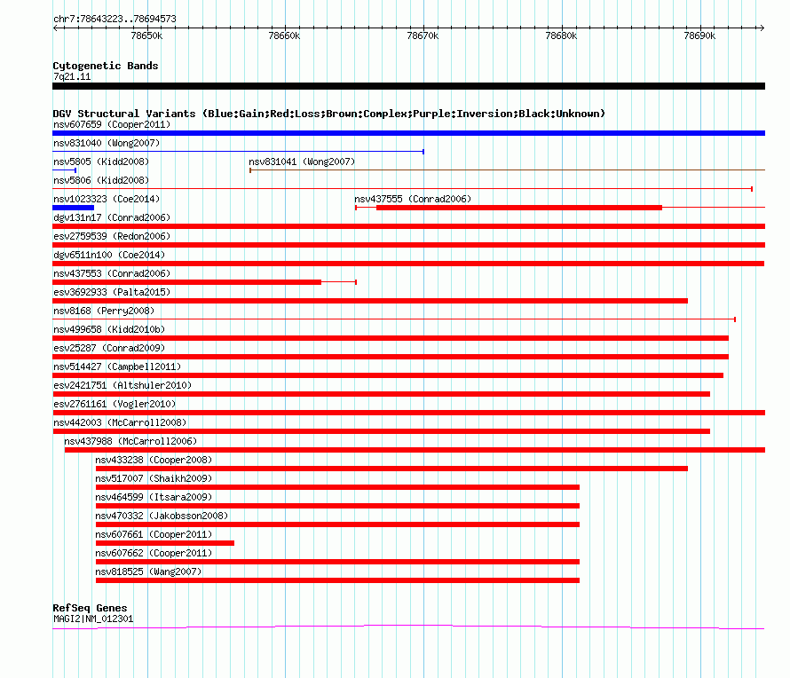This screenshot has height=678, width=790.
Task: Click the chr7:78643223..78694573 coordinates label
Action: [x=115, y=20]
